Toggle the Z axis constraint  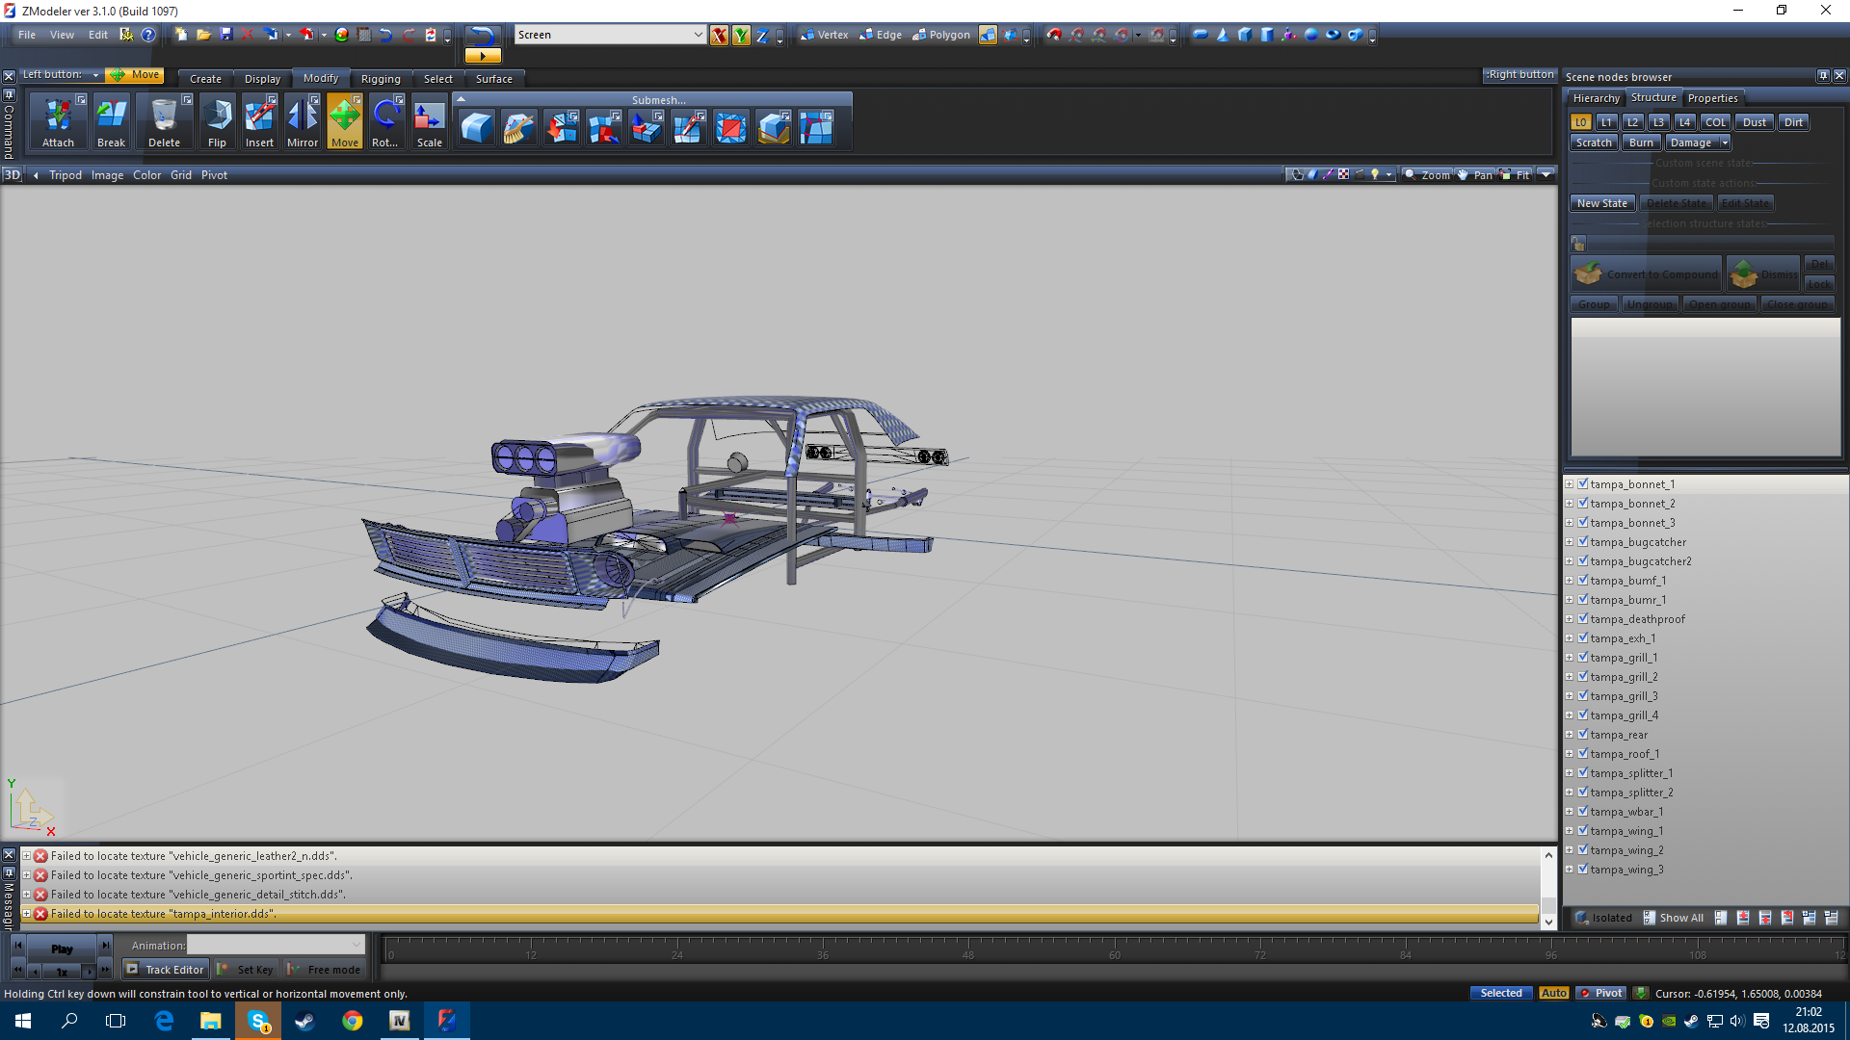(x=762, y=36)
